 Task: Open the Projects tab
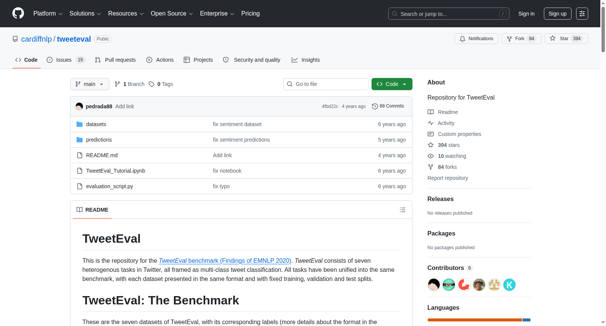(x=198, y=60)
